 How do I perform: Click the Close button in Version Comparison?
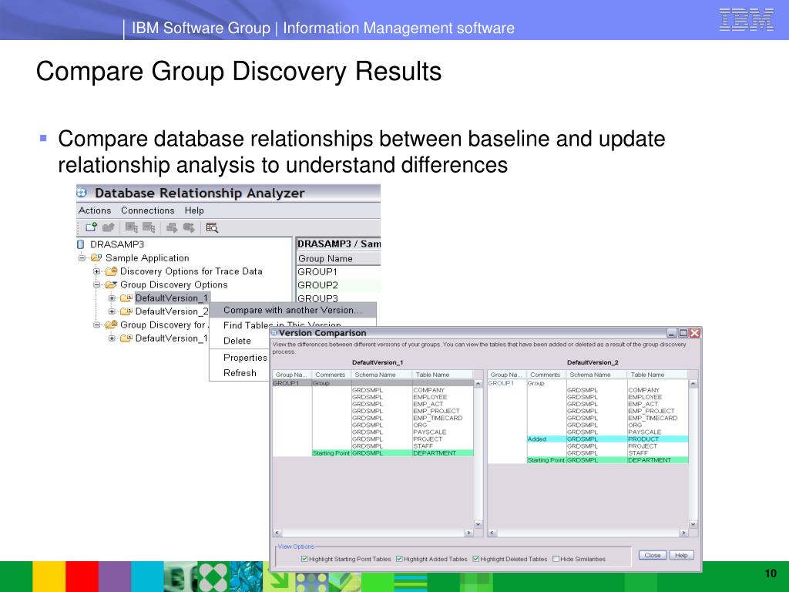pyautogui.click(x=653, y=555)
